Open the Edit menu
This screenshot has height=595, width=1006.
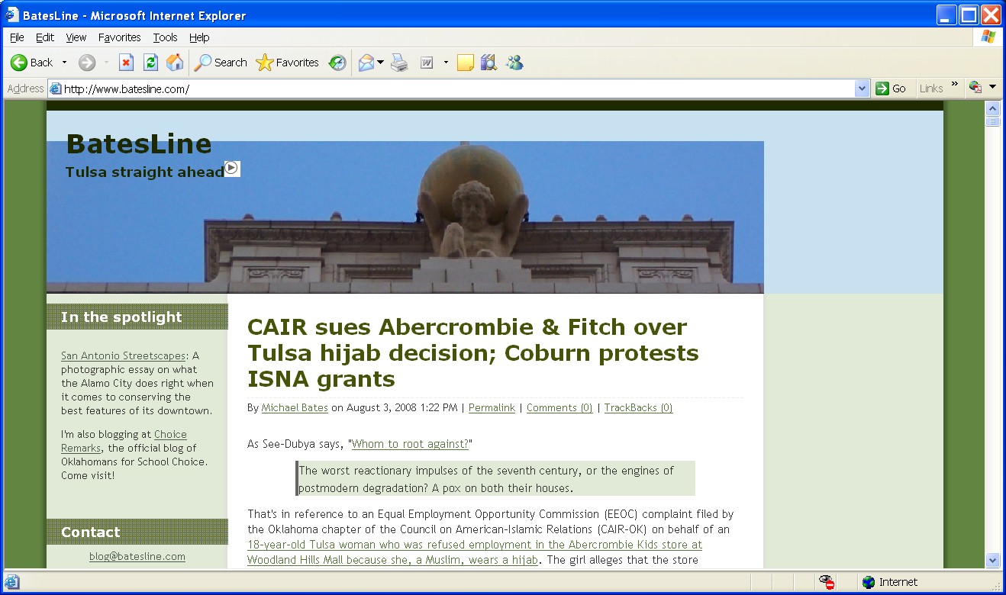tap(45, 37)
